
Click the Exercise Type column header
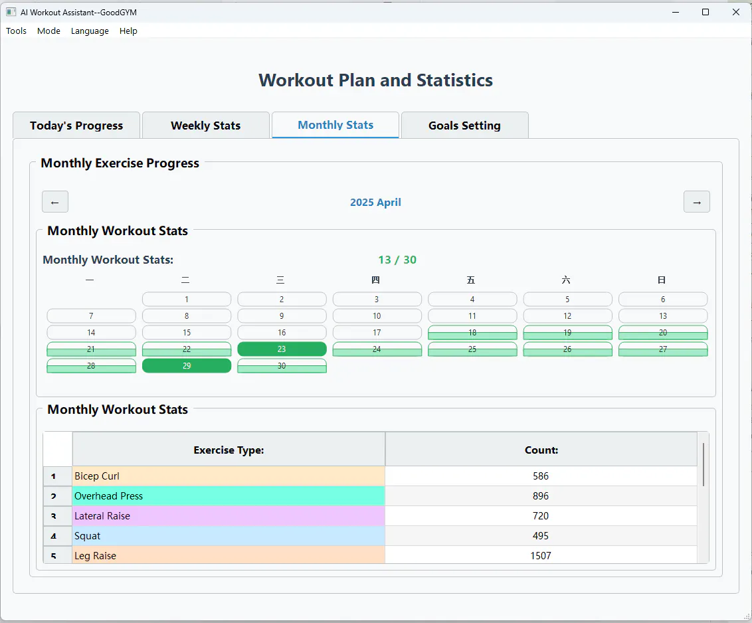click(229, 450)
